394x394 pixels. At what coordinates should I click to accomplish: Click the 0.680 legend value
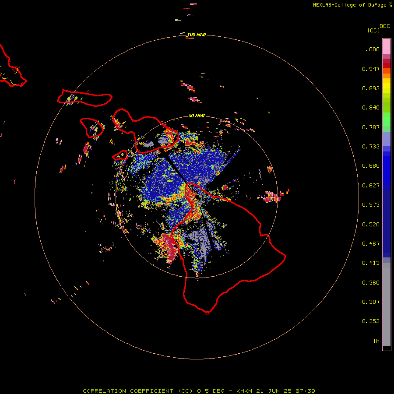(x=371, y=166)
